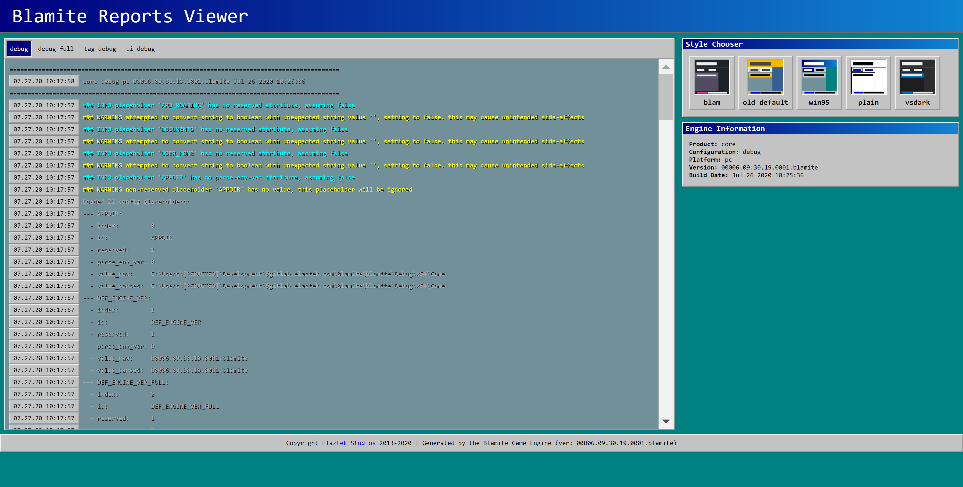Click the APPDIR warning log message
The image size is (963, 487).
pos(247,190)
